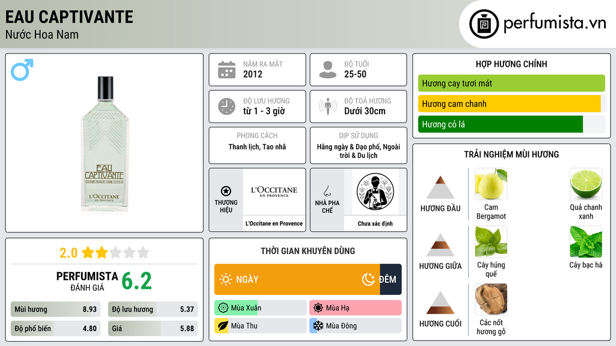Click the EAU CAPTIVANTE page title
Screen dimensions: 616x346
[x=69, y=17]
